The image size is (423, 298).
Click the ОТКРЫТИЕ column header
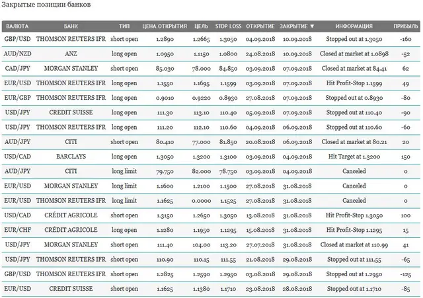tap(260, 26)
